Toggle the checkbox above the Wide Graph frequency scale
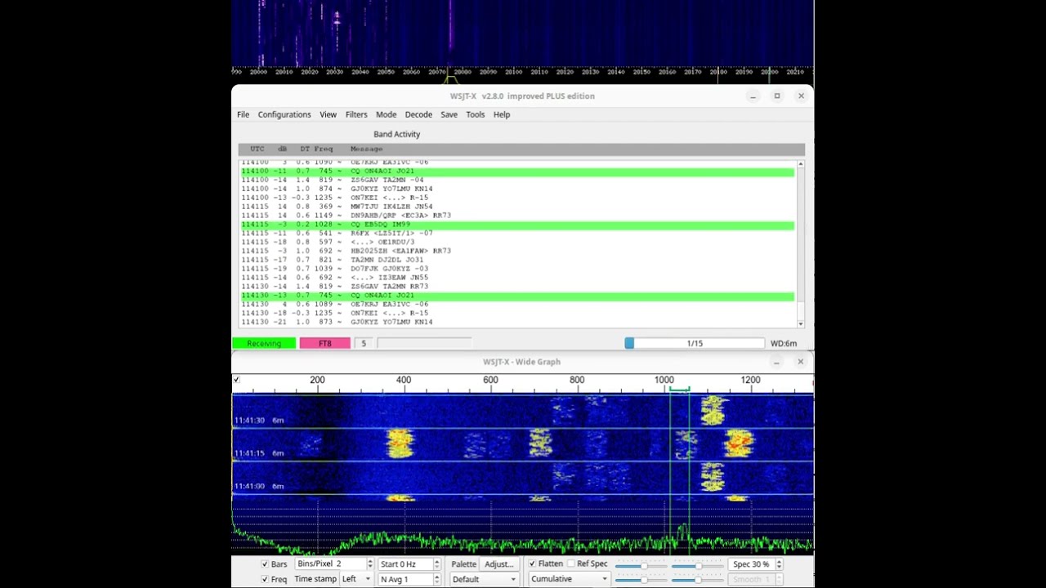The image size is (1046, 588). coord(236,380)
